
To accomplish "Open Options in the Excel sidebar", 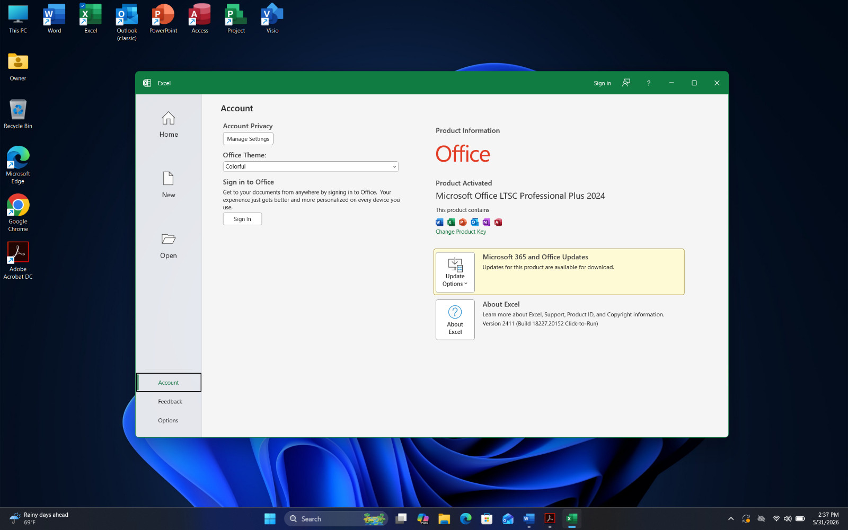I will (168, 420).
